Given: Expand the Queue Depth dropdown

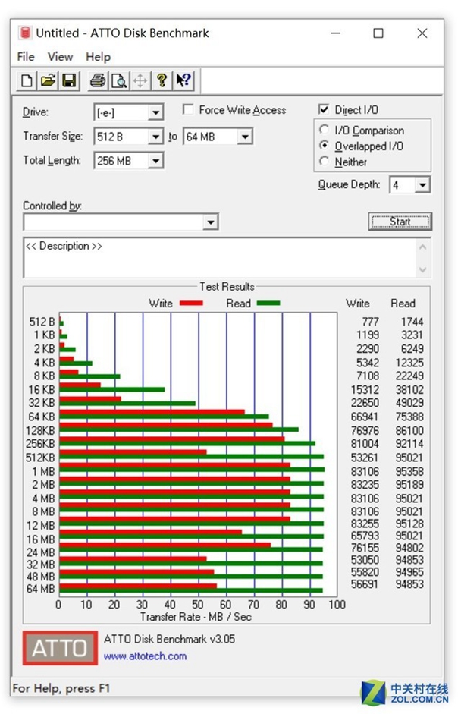Looking at the screenshot, I should pos(422,185).
